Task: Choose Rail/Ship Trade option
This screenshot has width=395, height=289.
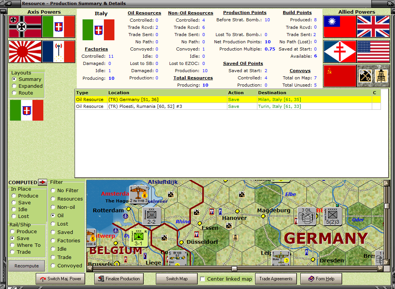Action: [x=21, y=252]
